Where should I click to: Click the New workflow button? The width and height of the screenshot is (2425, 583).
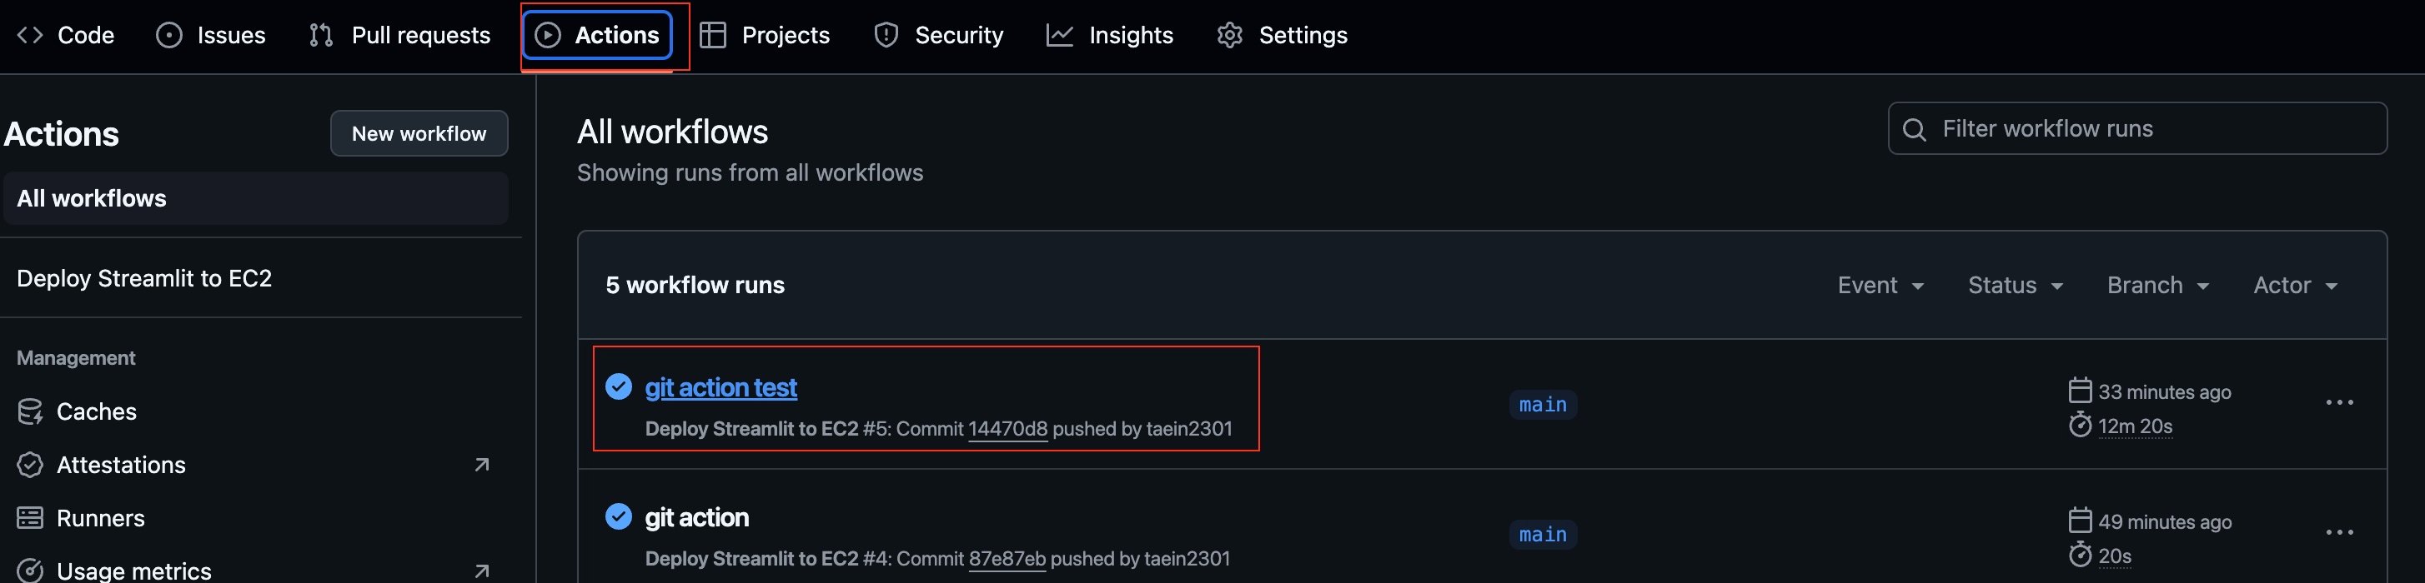(x=419, y=133)
